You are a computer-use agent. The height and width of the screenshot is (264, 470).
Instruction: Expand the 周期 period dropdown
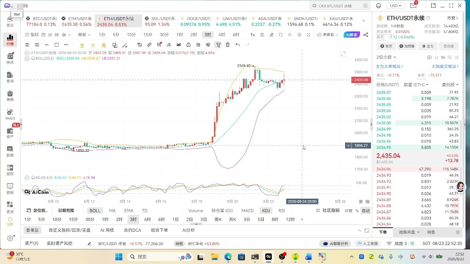(x=84, y=34)
